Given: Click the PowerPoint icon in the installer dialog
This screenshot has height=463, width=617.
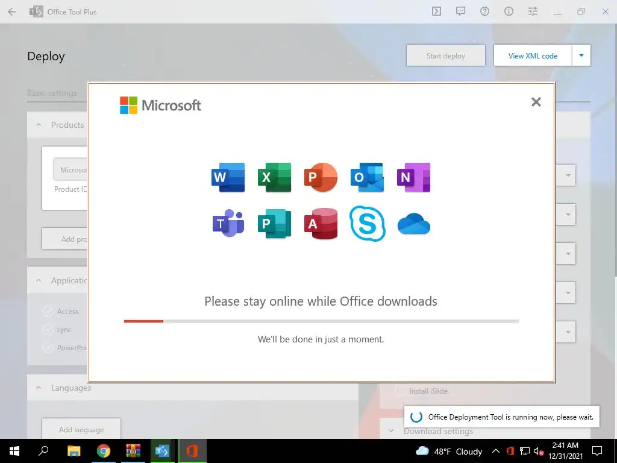Looking at the screenshot, I should pos(321,177).
